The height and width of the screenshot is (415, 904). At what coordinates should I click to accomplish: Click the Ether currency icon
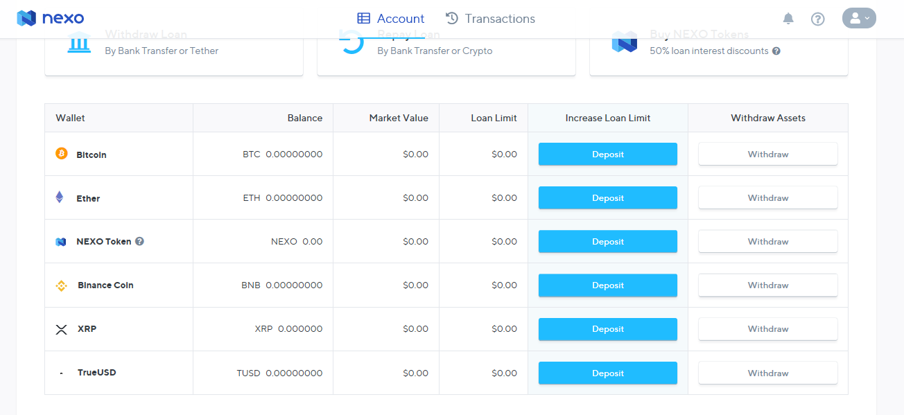coord(61,197)
